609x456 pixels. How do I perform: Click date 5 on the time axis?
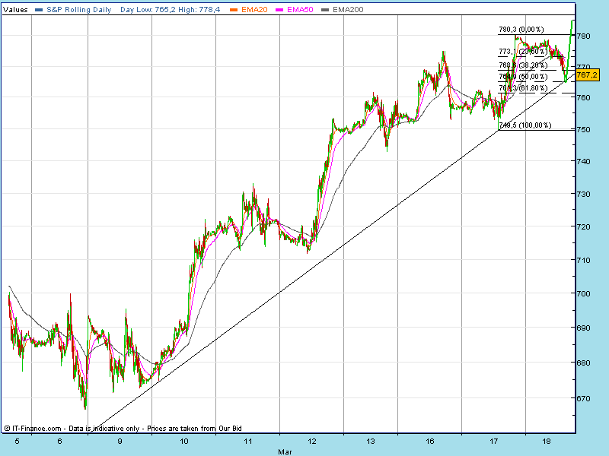pos(17,442)
